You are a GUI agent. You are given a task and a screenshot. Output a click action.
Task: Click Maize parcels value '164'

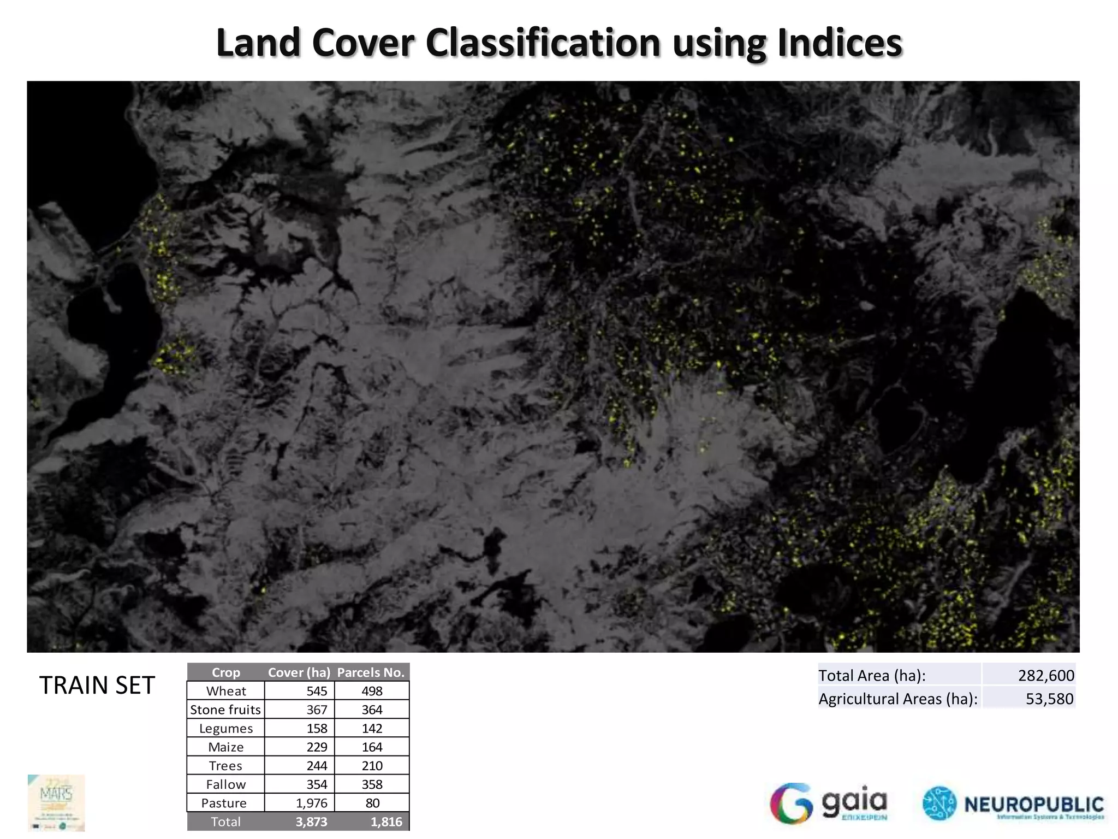click(372, 747)
